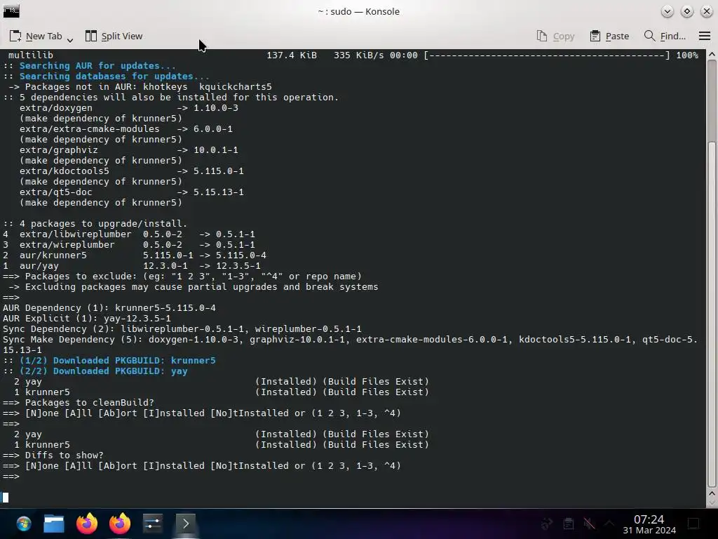Screen dimensions: 718x539
Task: Close the Konsole window
Action: click(x=707, y=11)
